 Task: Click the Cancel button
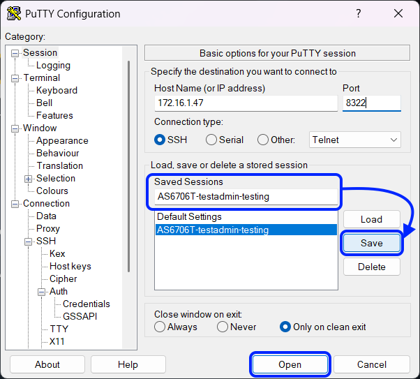click(x=372, y=364)
